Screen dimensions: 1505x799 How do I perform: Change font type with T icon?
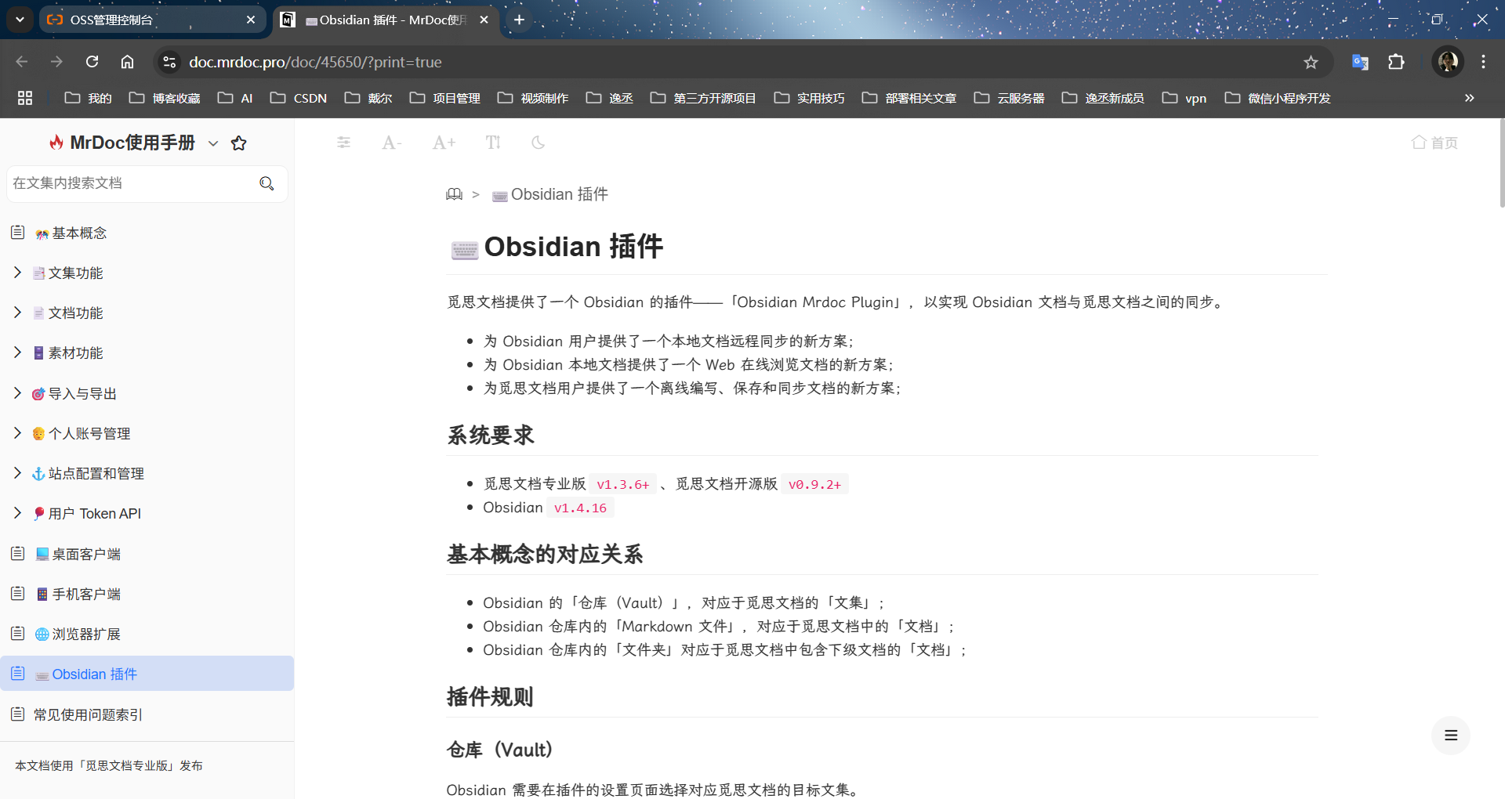pyautogui.click(x=492, y=143)
